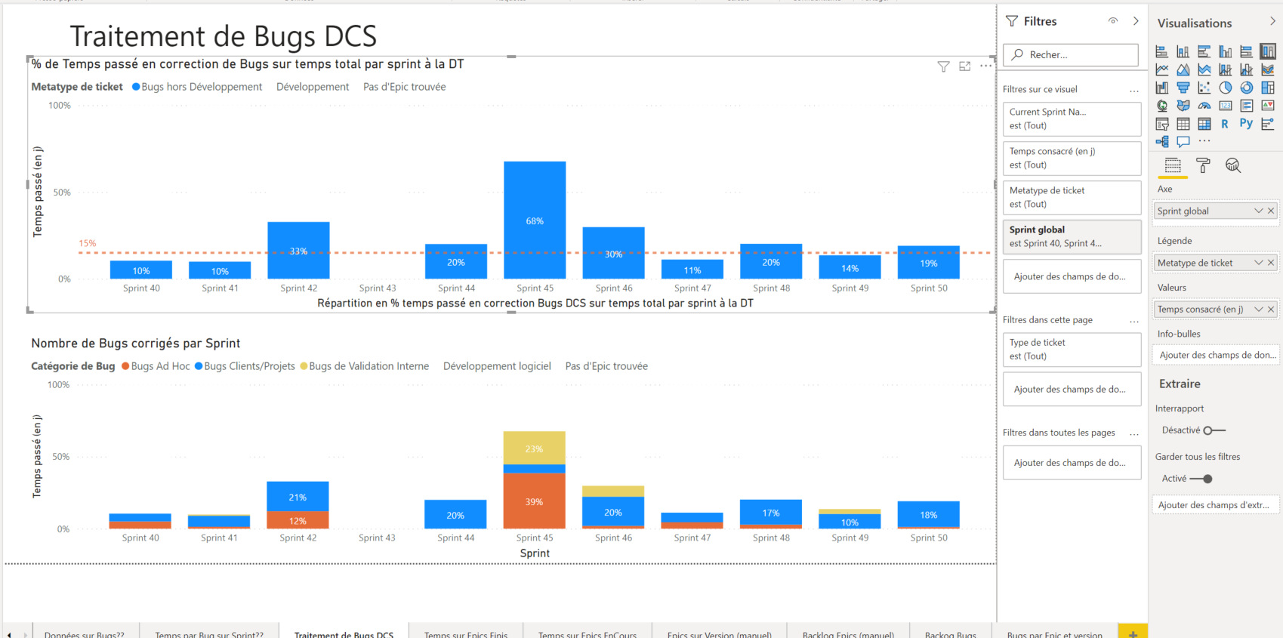Image resolution: width=1283 pixels, height=638 pixels.
Task: Open the Backlog Epics (manuel) tab
Action: tap(848, 634)
